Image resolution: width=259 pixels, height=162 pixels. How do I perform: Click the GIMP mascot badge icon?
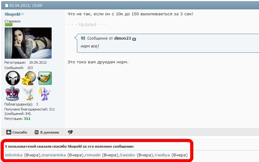click(45, 78)
